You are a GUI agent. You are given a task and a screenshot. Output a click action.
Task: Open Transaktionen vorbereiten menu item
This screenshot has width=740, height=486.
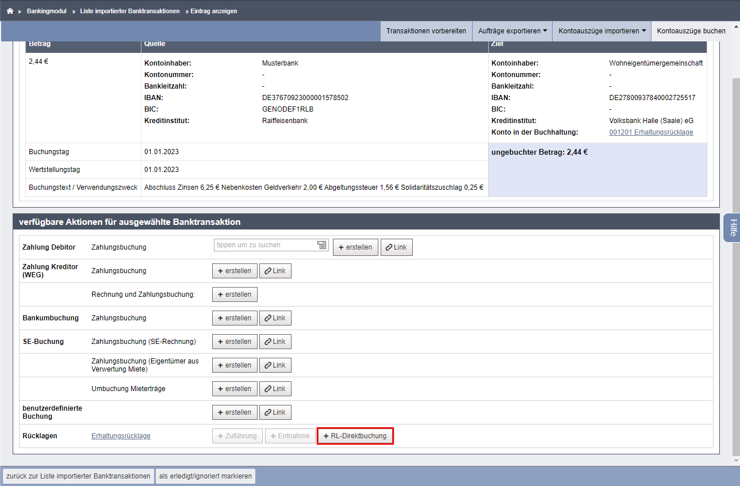tap(426, 31)
